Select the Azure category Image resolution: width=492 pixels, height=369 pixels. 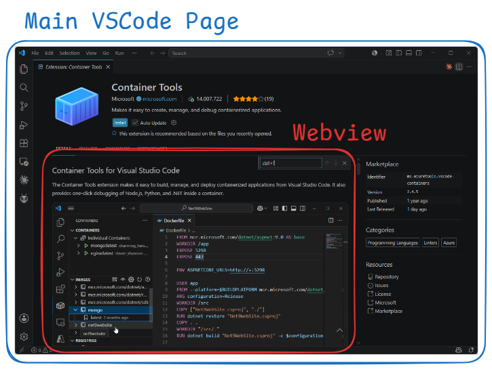pyautogui.click(x=449, y=242)
